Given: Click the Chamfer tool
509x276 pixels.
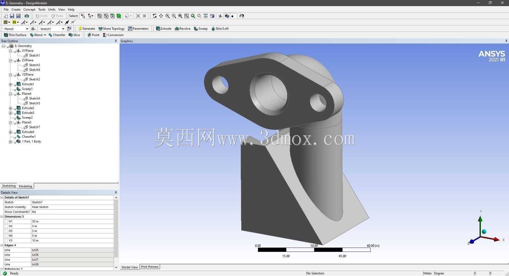Looking at the screenshot, I should coord(57,35).
